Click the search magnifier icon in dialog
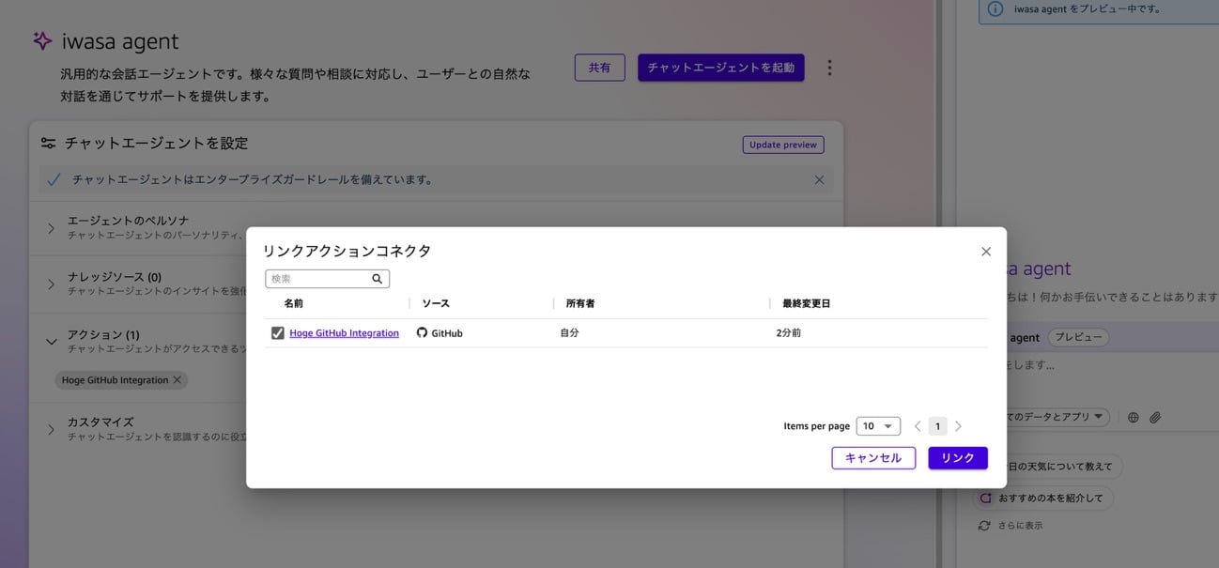This screenshot has width=1219, height=568. click(x=377, y=279)
